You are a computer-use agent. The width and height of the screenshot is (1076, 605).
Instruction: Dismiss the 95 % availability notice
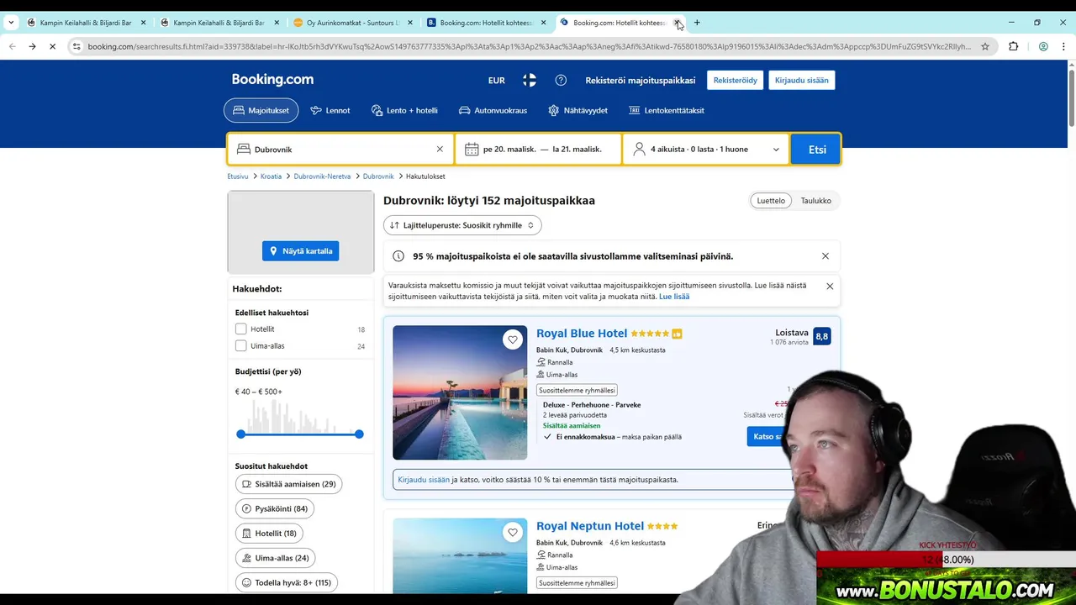coord(825,256)
